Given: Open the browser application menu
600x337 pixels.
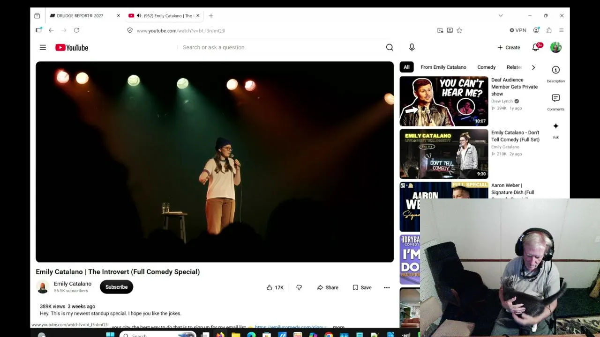Looking at the screenshot, I should click(x=561, y=30).
